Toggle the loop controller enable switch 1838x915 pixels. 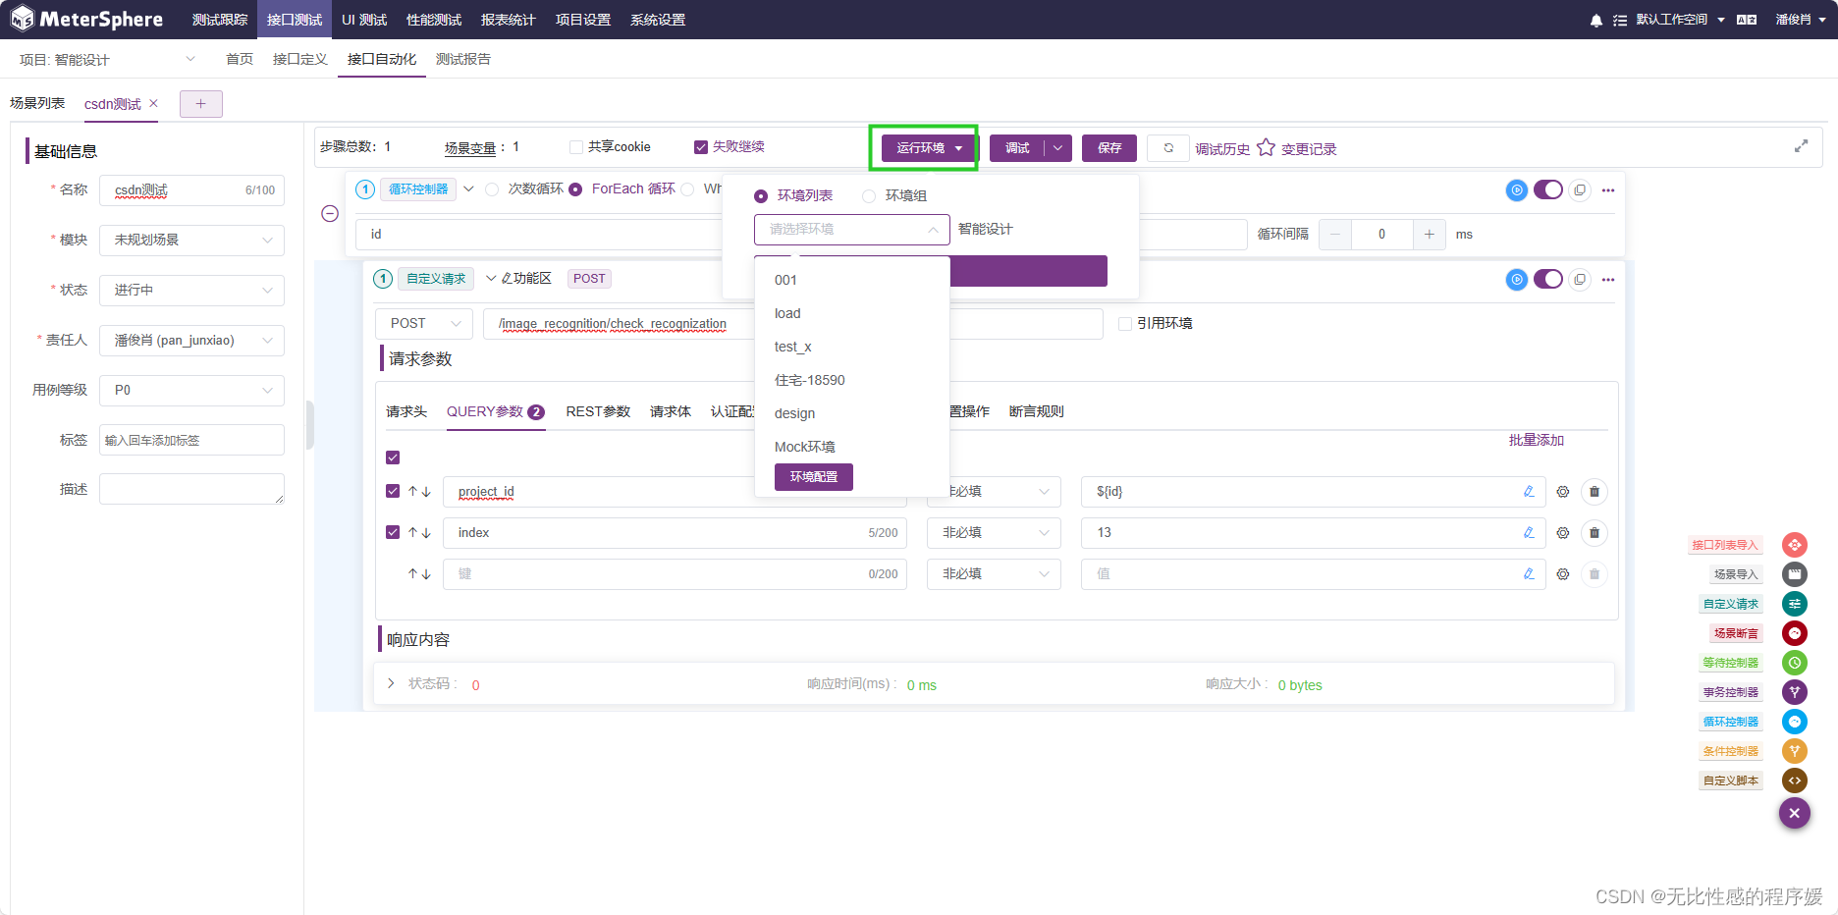(1548, 190)
